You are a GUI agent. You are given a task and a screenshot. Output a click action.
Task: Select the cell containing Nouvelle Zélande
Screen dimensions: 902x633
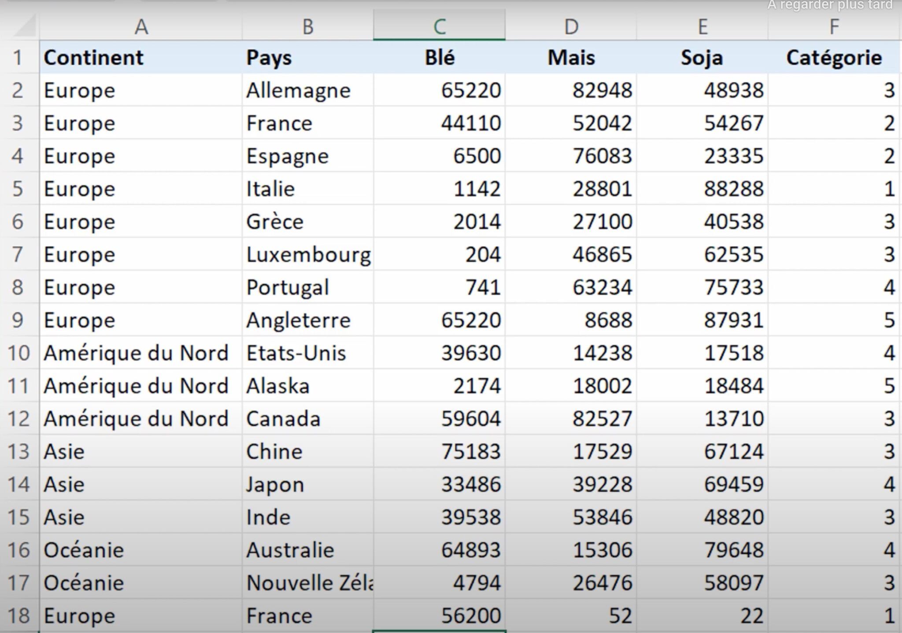point(308,582)
